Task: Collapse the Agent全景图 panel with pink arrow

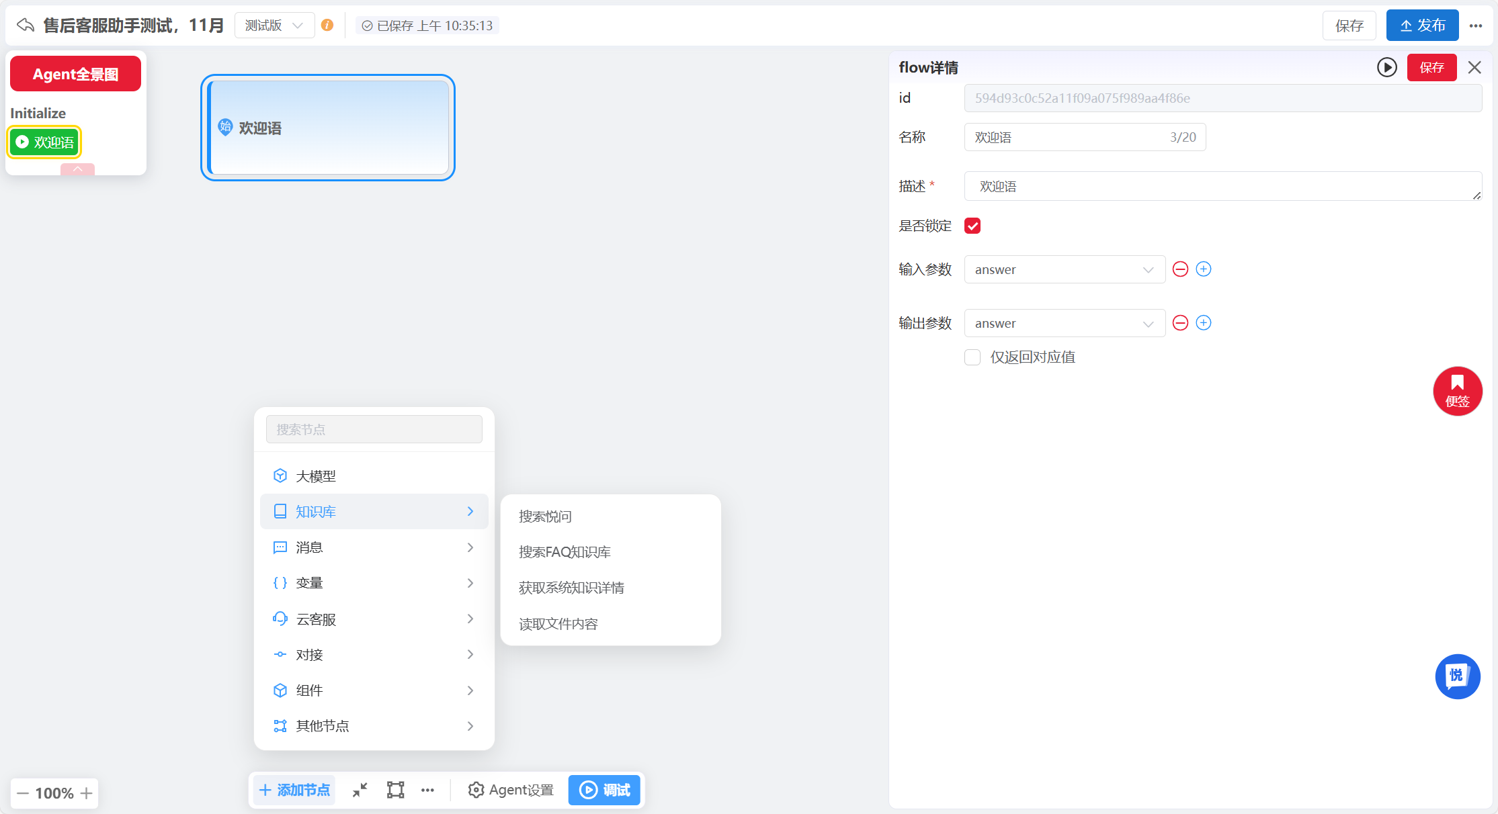Action: tap(77, 169)
